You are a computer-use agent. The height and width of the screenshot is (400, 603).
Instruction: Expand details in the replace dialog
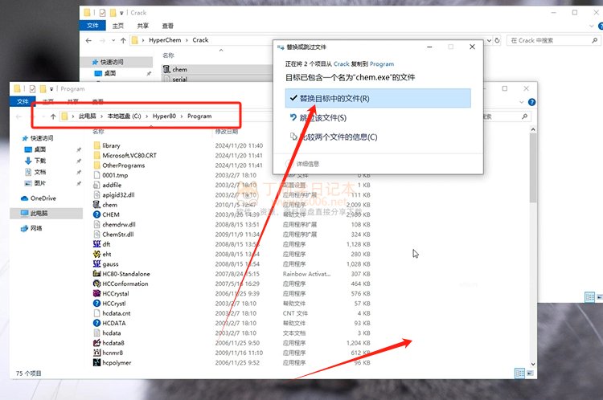[303, 164]
